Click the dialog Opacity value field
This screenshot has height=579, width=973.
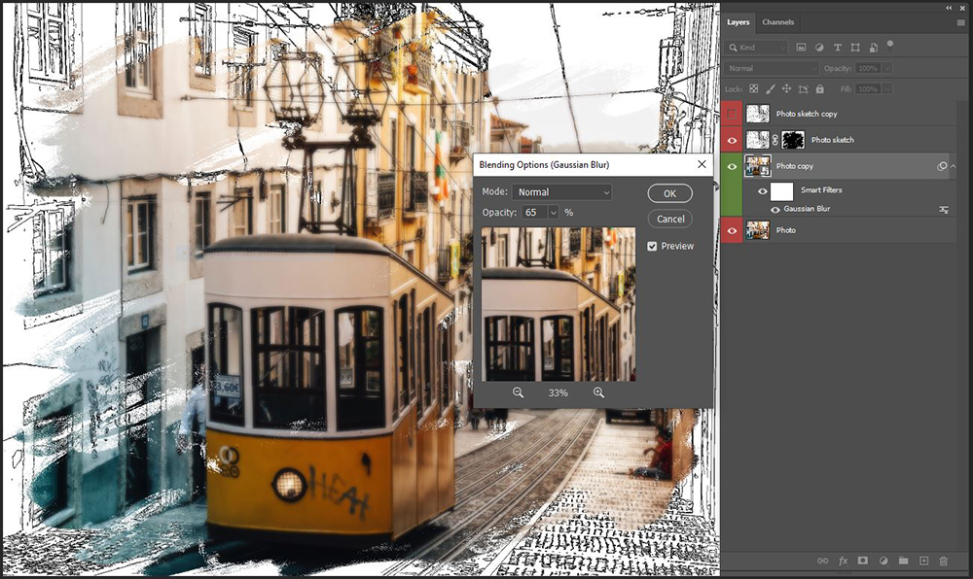(534, 213)
